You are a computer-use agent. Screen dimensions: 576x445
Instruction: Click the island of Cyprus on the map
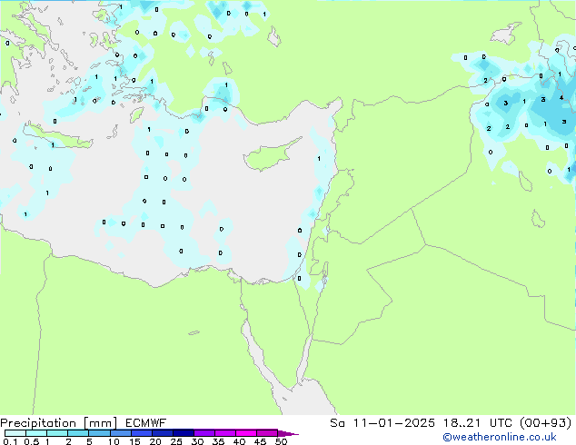click(x=269, y=156)
